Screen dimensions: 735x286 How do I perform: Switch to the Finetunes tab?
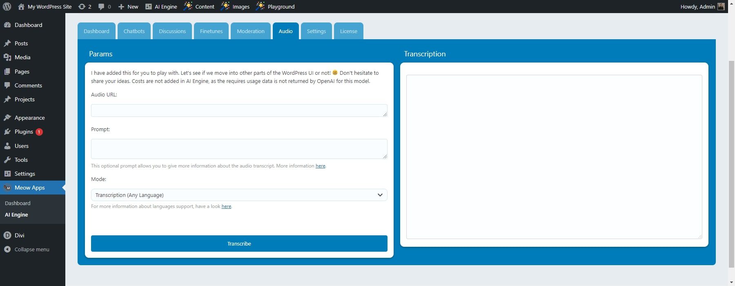[211, 31]
